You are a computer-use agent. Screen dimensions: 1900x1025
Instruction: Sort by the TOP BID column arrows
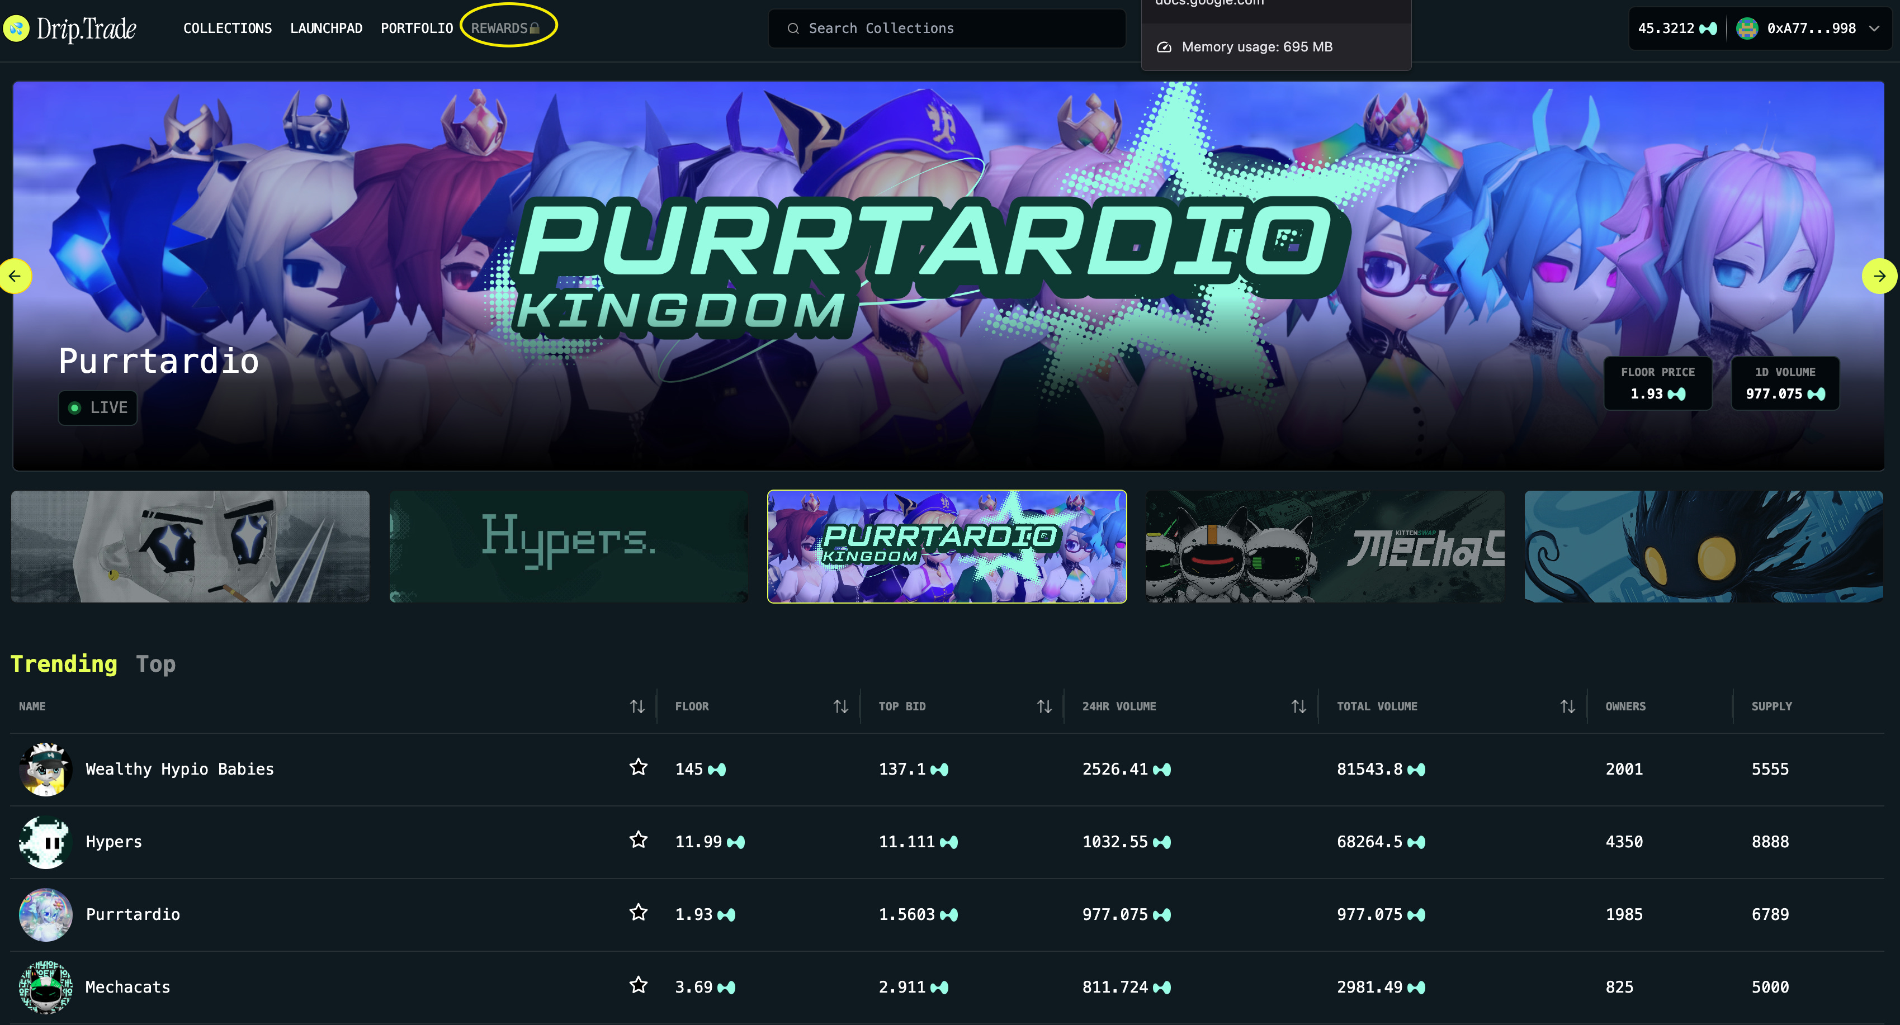coord(1044,706)
